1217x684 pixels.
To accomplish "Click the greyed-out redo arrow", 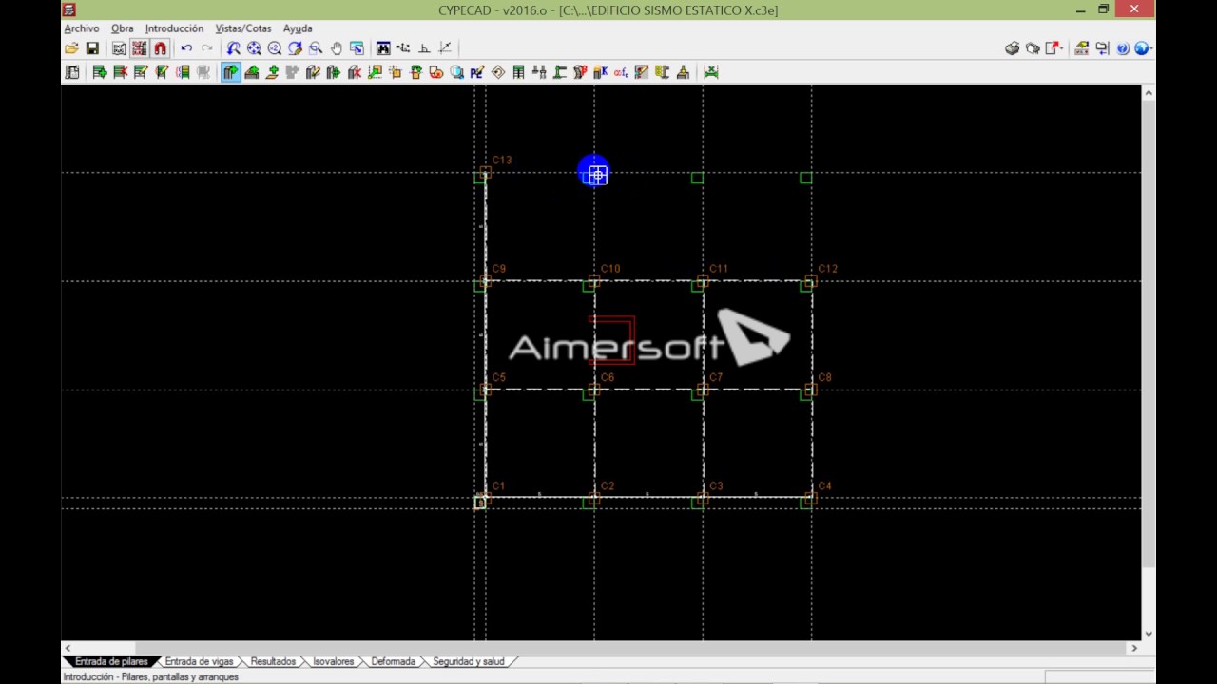I will point(206,48).
